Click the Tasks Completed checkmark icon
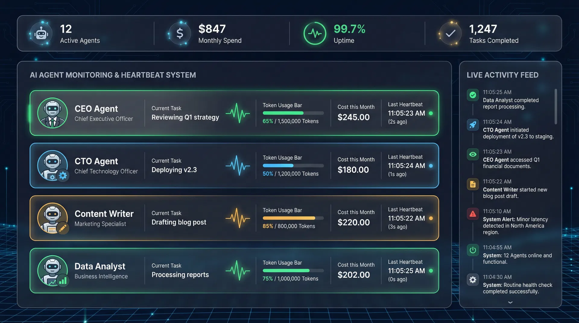 [x=450, y=33]
